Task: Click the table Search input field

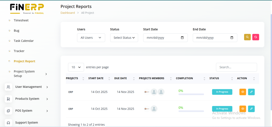Action: point(236,67)
